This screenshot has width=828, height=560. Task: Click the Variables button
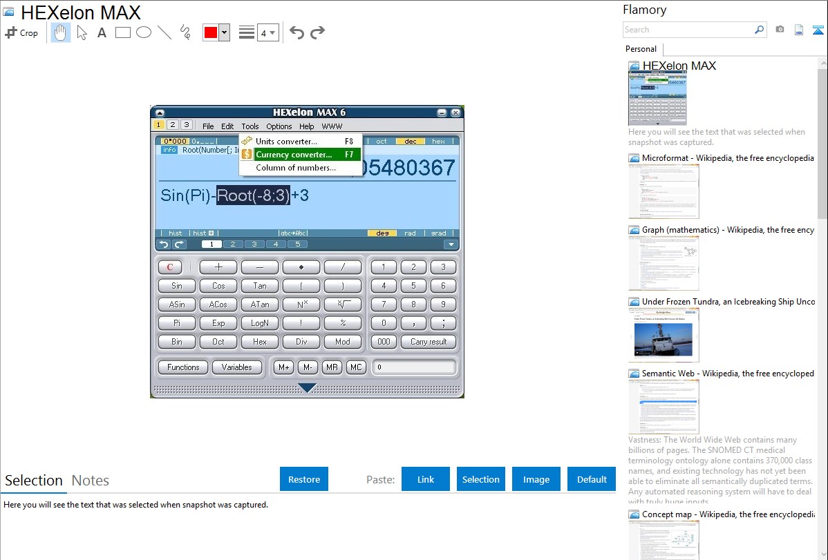coord(236,367)
